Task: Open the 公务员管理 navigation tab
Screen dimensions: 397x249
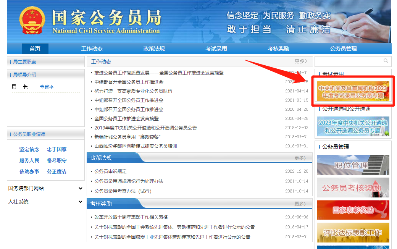Action: 343,49
